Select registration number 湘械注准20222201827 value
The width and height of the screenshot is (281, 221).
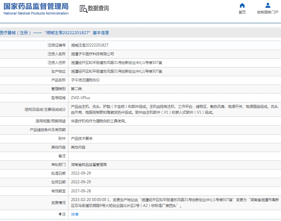coord(90,45)
